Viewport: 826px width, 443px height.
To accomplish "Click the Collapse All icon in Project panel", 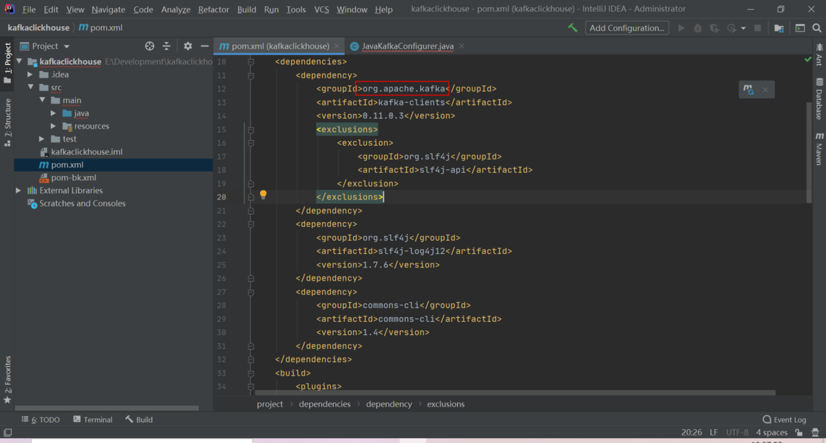I will coord(167,46).
